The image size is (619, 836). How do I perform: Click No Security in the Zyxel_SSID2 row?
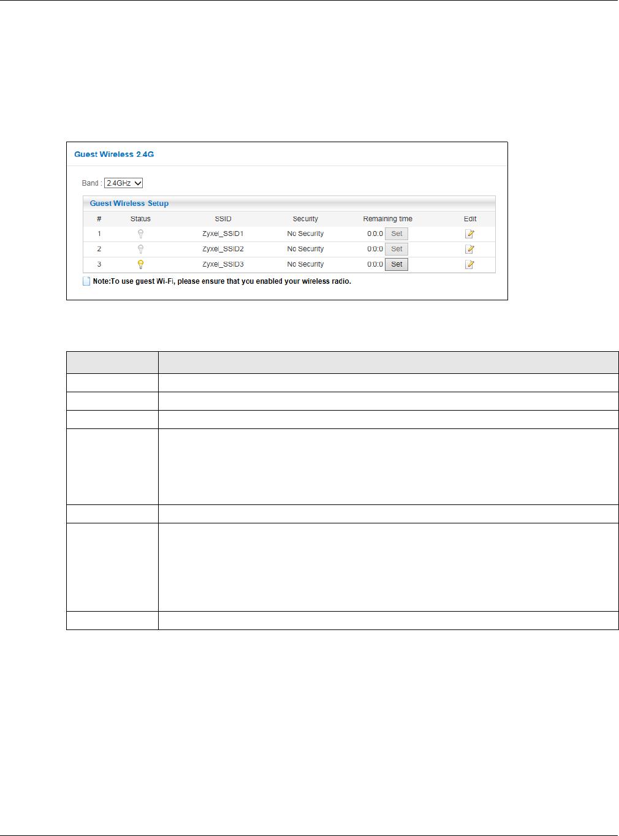(x=305, y=249)
